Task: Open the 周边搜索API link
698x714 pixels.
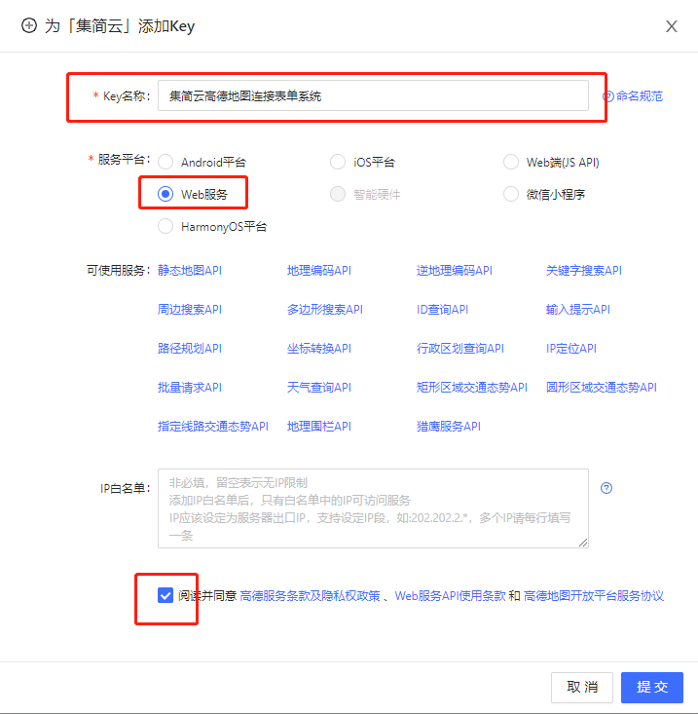Action: pos(190,310)
